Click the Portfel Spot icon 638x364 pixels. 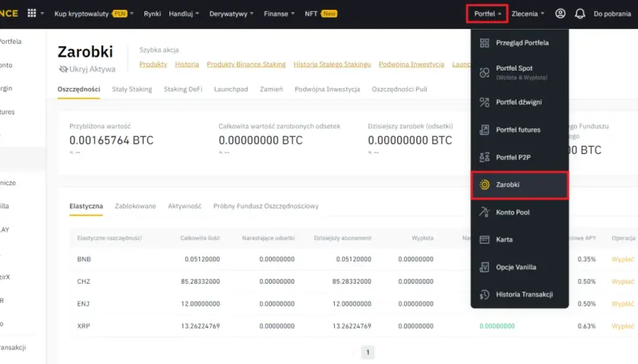[x=485, y=72]
